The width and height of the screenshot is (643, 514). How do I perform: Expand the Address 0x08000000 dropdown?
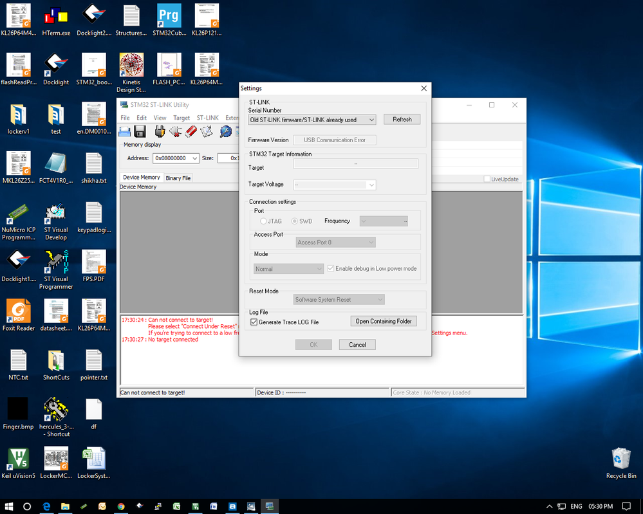point(195,158)
